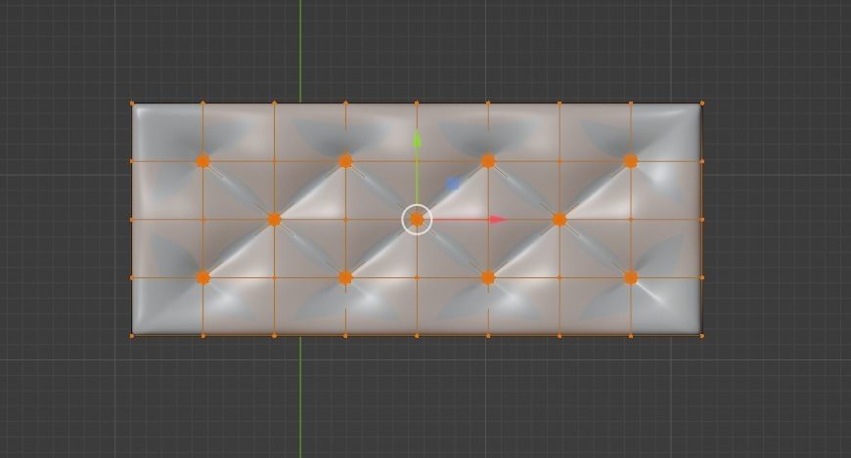Select the bottom-right corner vertex of the mesh

(x=702, y=336)
